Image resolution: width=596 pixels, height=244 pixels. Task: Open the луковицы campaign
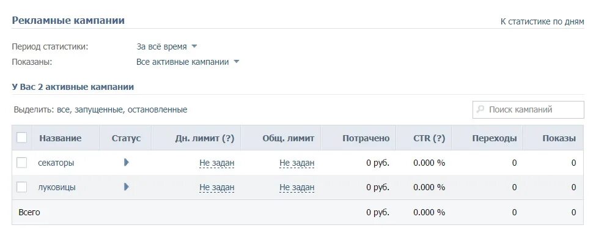[x=57, y=187]
